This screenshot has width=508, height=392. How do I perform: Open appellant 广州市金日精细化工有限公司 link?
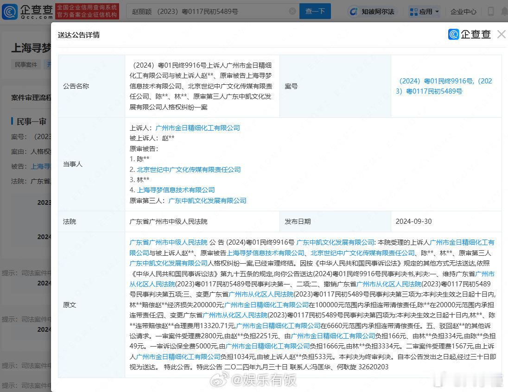(x=197, y=128)
